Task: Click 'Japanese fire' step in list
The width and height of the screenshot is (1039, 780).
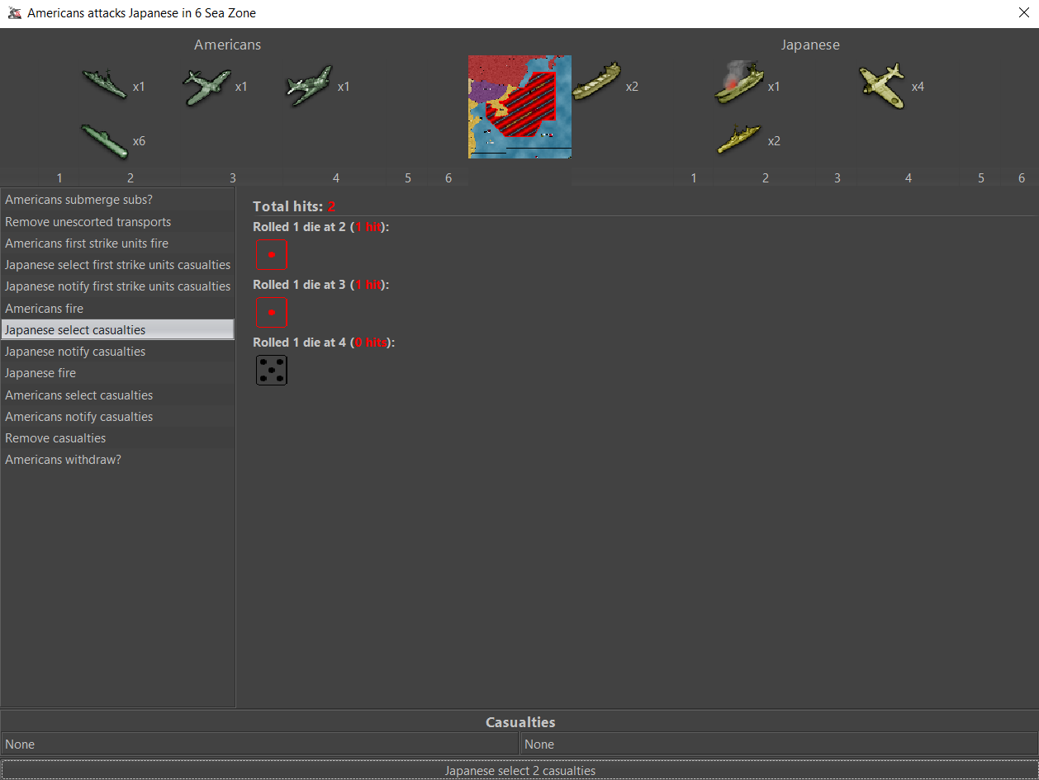Action: [x=40, y=373]
